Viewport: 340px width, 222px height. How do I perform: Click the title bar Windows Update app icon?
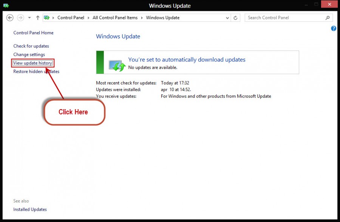[x=6, y=6]
